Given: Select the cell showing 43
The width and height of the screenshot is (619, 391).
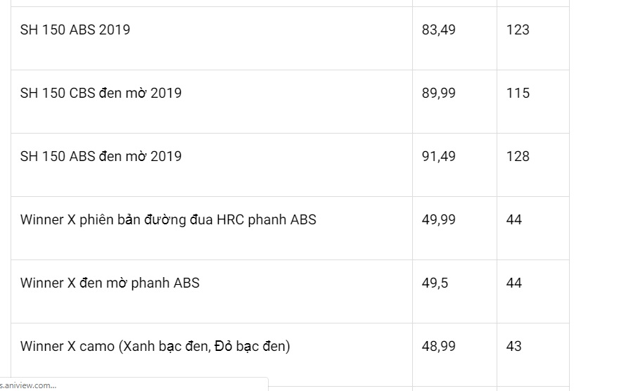Looking at the screenshot, I should (x=513, y=346).
